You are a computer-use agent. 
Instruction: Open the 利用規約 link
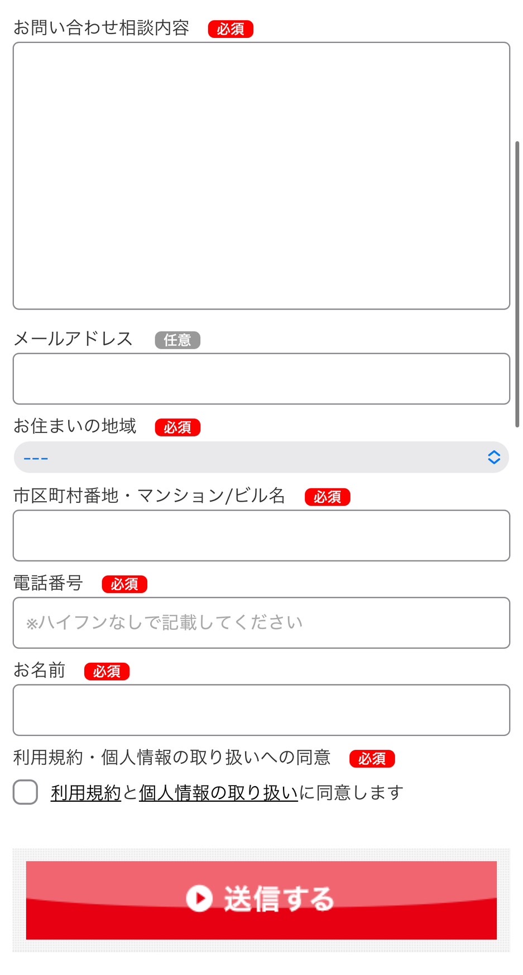pos(86,792)
